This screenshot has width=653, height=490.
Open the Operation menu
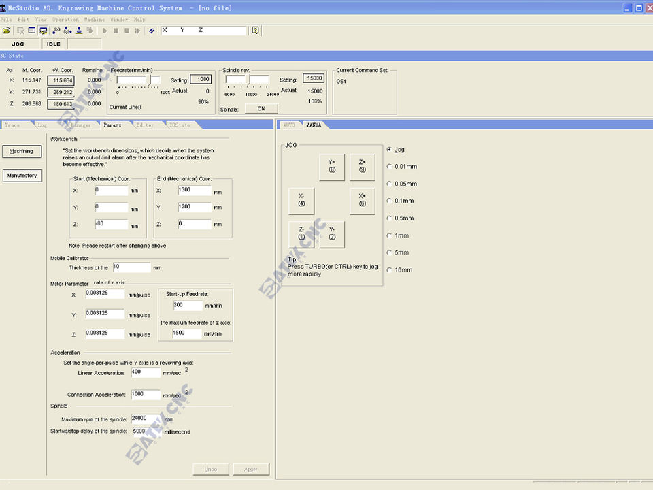click(x=65, y=20)
